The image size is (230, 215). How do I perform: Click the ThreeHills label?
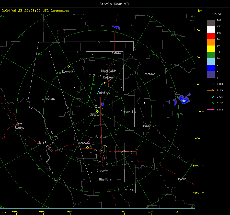[129, 112]
